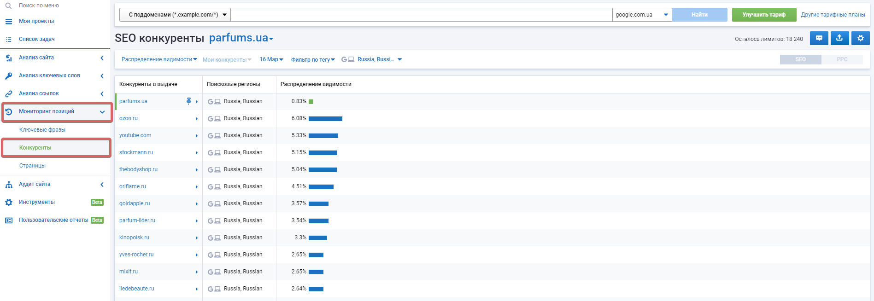Click the position monitoring clock icon
Screen dimensions: 874x301
pos(9,112)
